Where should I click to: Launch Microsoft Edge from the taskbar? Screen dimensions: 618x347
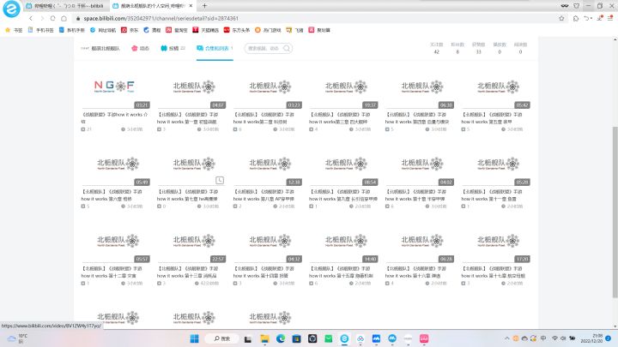280,338
